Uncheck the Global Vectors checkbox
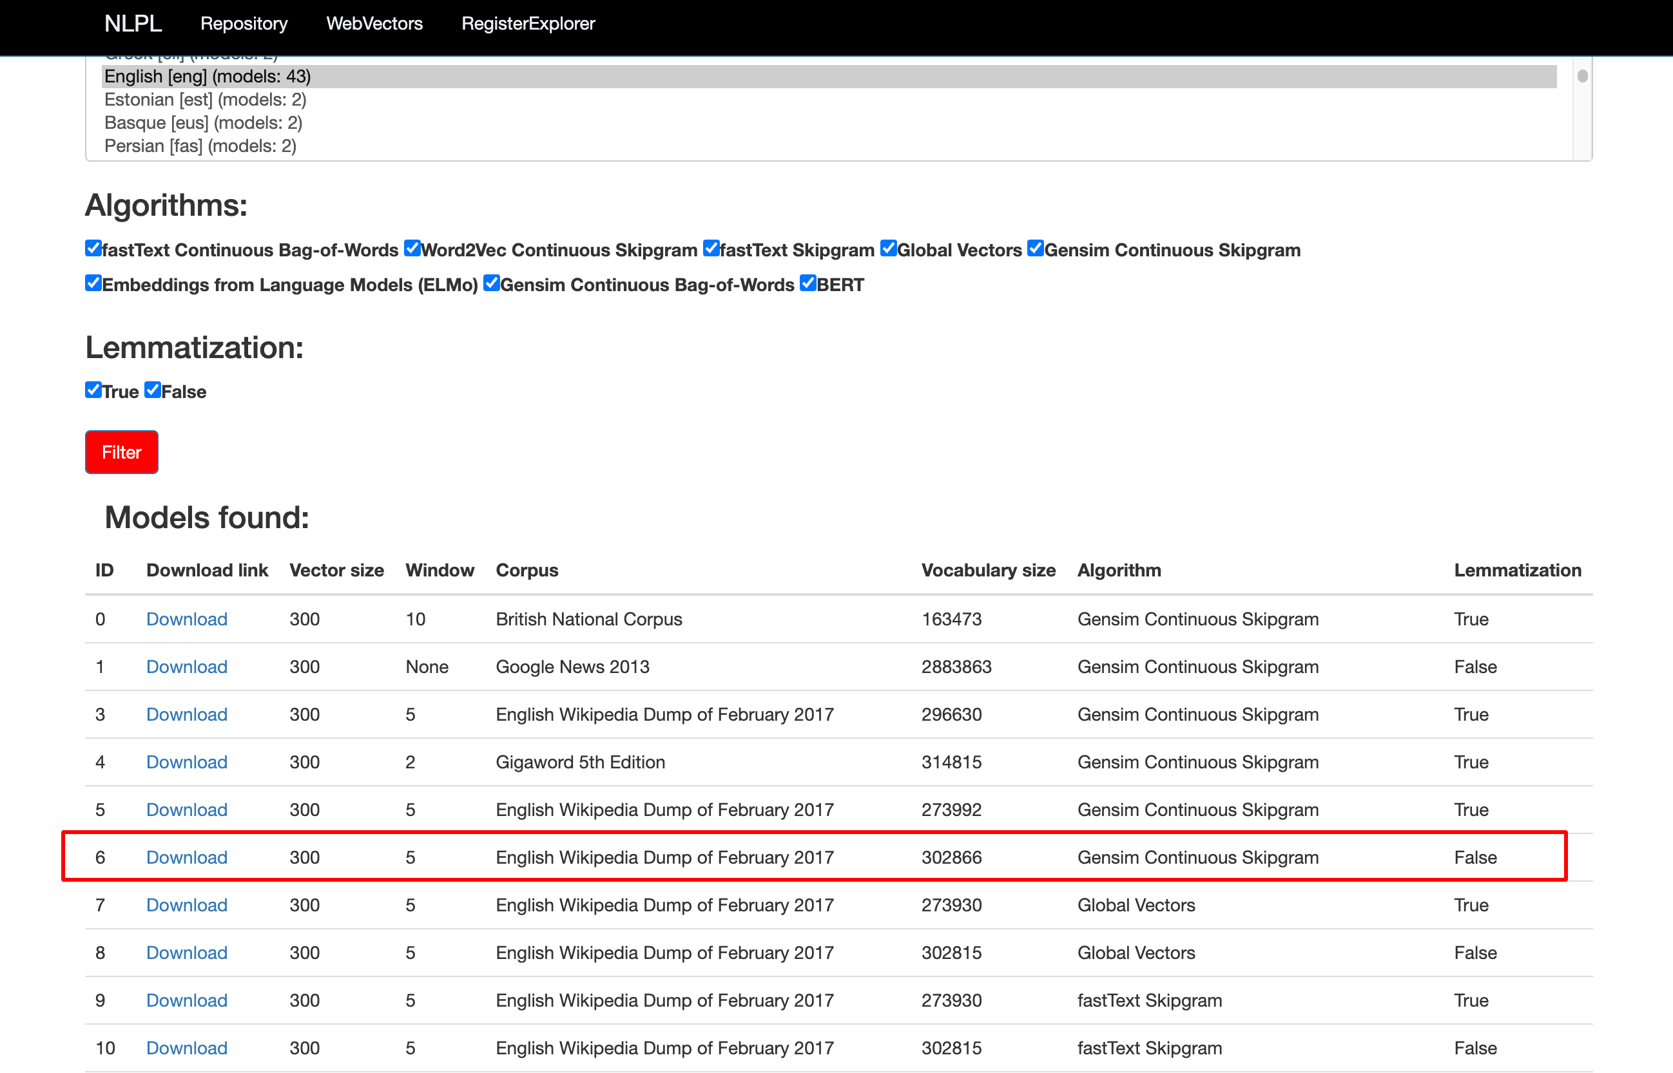The width and height of the screenshot is (1673, 1073). tap(889, 249)
